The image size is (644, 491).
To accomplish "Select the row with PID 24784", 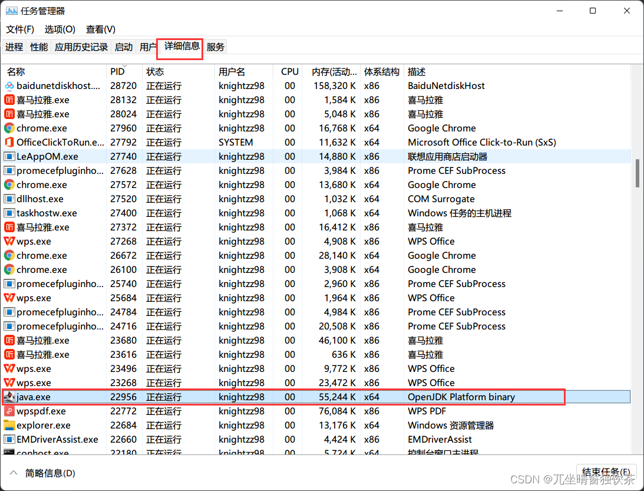I will point(316,312).
